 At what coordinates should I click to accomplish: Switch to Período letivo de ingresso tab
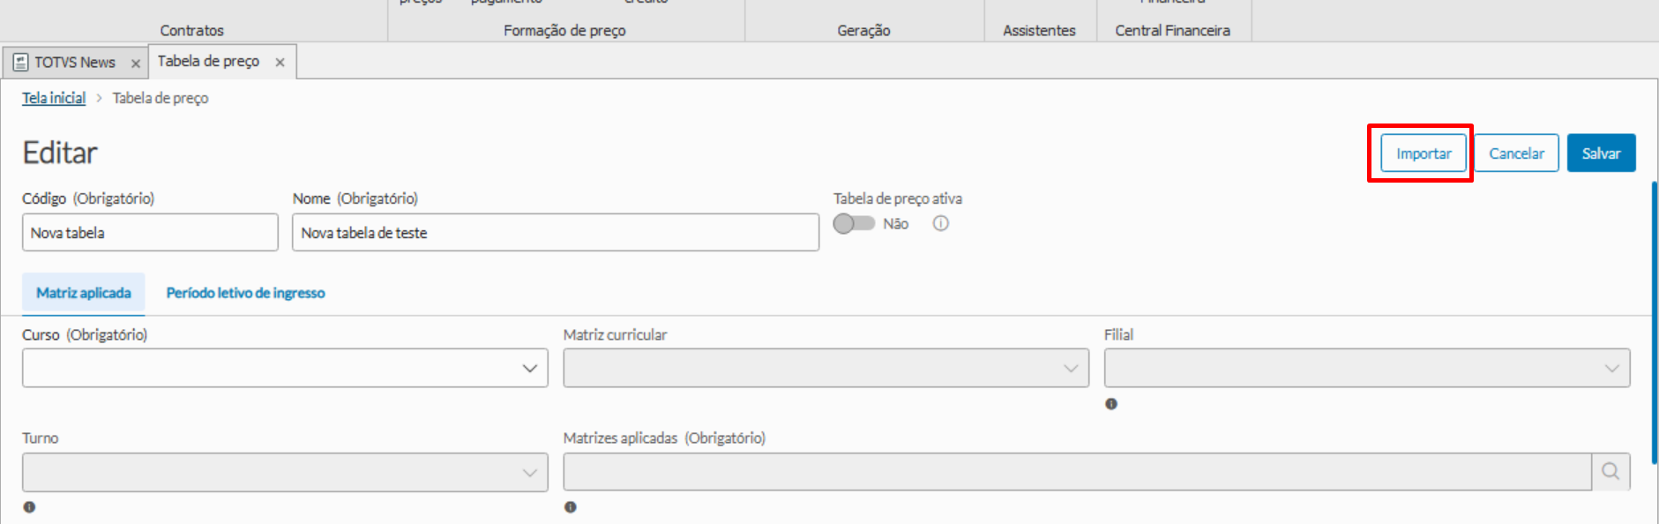[x=245, y=293]
